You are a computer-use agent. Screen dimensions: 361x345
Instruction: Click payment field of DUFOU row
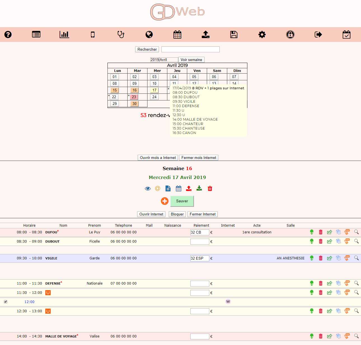(200, 232)
